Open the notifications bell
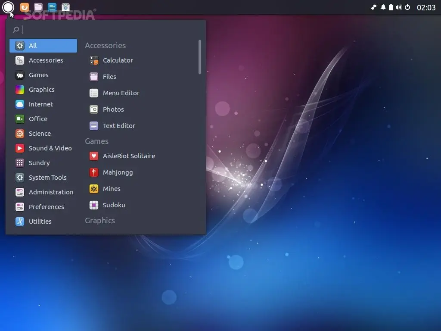 tap(382, 7)
